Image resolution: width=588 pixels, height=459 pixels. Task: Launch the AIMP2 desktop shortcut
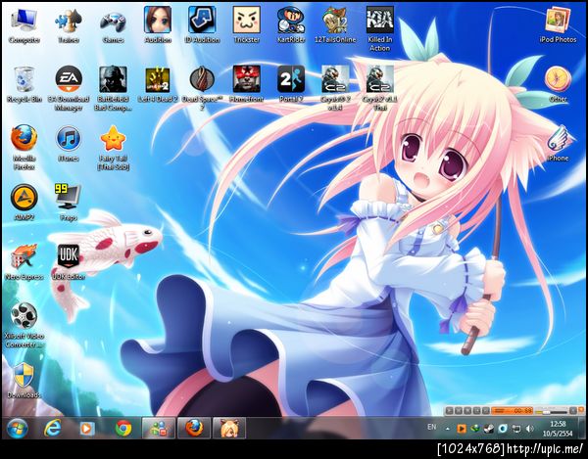24,203
